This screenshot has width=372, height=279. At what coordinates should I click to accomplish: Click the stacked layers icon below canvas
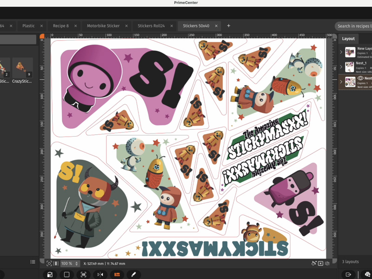coord(327,263)
